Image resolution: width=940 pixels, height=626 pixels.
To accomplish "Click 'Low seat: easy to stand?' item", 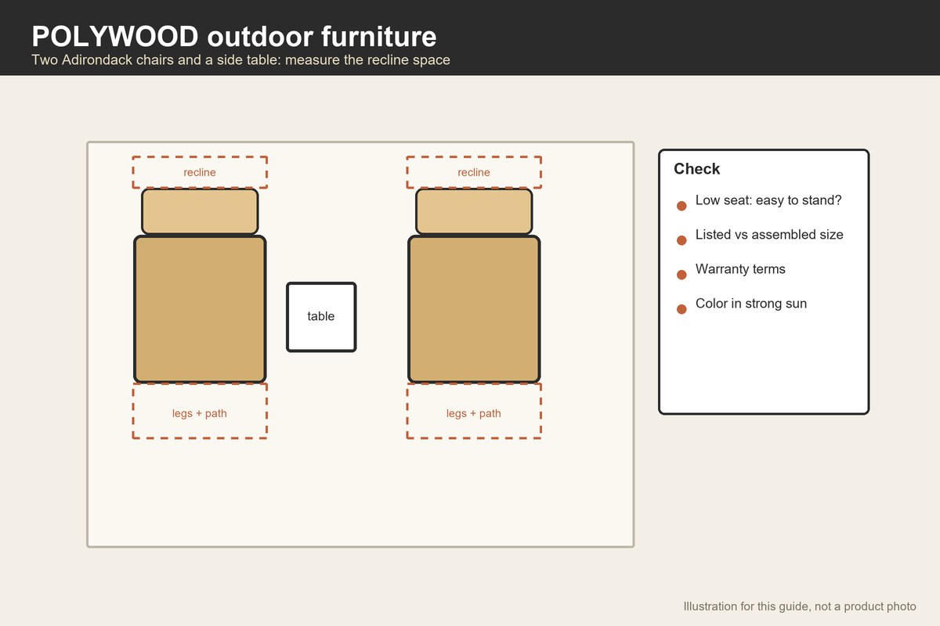I will 768,200.
